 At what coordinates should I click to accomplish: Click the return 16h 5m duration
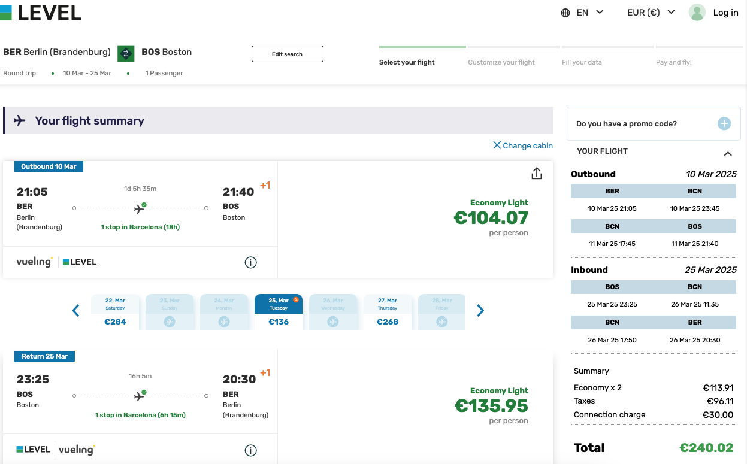click(140, 376)
